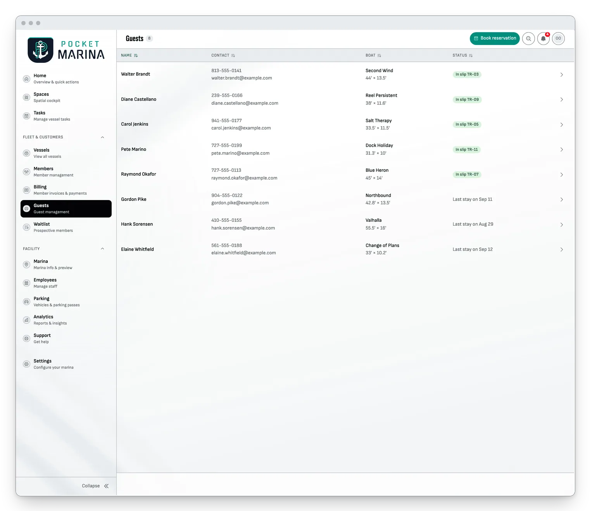Open the OO user avatar menu

coord(558,38)
